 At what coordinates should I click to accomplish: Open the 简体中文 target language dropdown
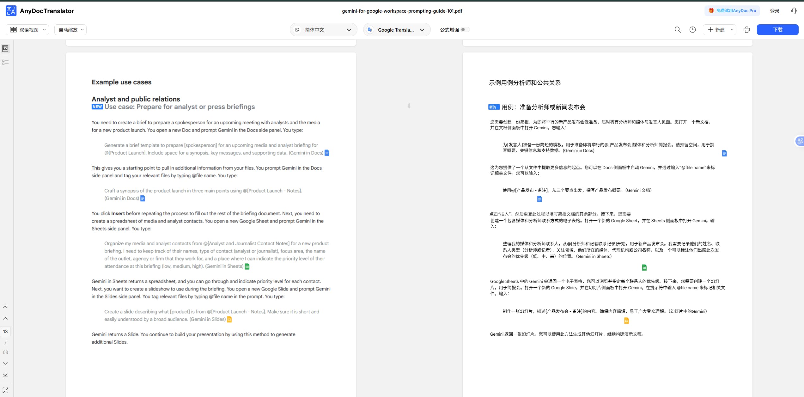pos(323,30)
